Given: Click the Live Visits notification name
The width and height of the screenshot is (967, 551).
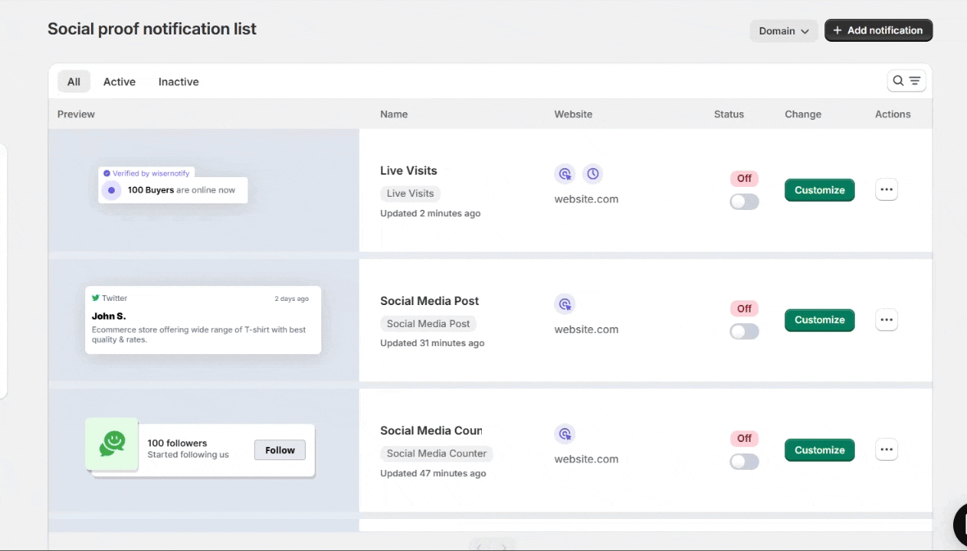Looking at the screenshot, I should [408, 171].
